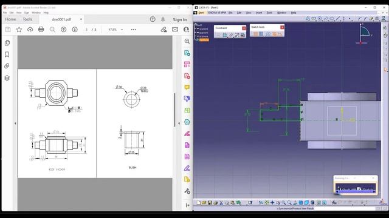Open the Edit menu in Acrobat Reader
Screen dimensions: 389x218
pos(12,13)
